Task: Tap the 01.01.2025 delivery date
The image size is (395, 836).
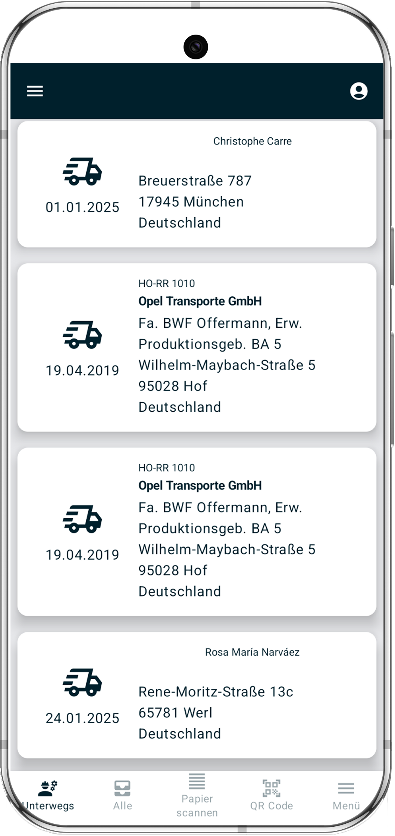Action: [x=82, y=207]
